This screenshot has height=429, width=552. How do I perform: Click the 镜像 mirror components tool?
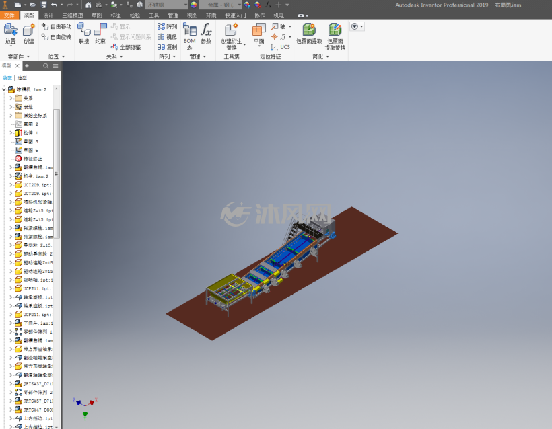pos(167,37)
